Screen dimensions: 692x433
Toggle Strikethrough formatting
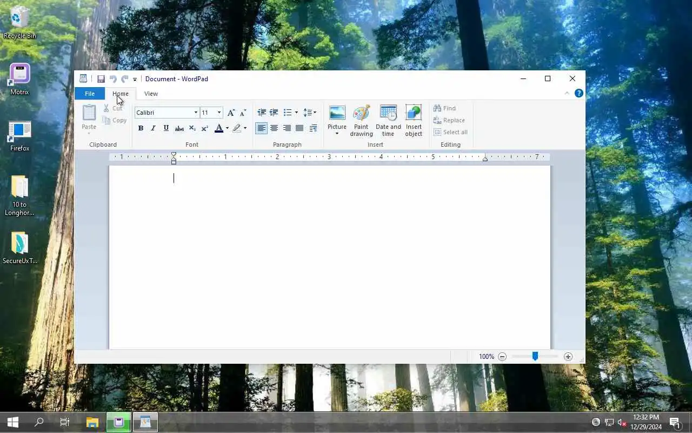179,128
